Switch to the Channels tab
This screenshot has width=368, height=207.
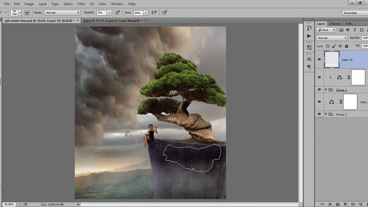(x=335, y=24)
